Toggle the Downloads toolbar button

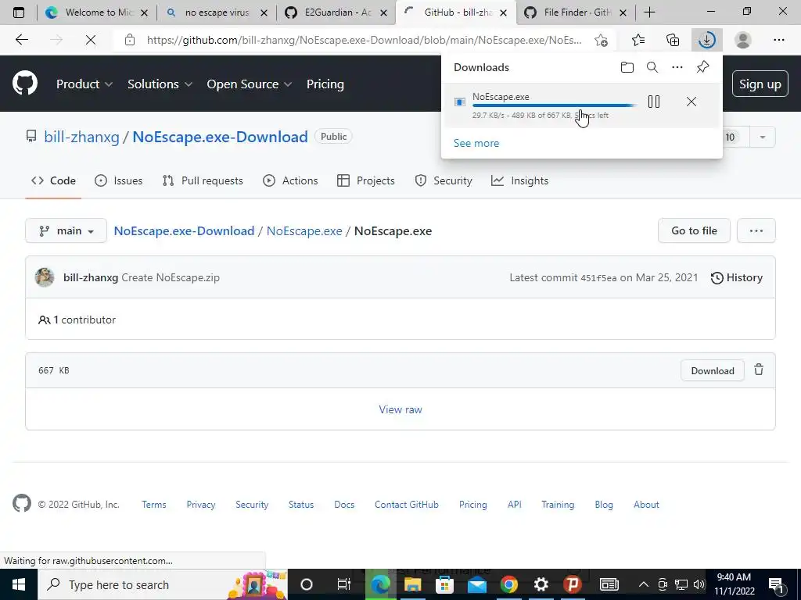pyautogui.click(x=706, y=40)
